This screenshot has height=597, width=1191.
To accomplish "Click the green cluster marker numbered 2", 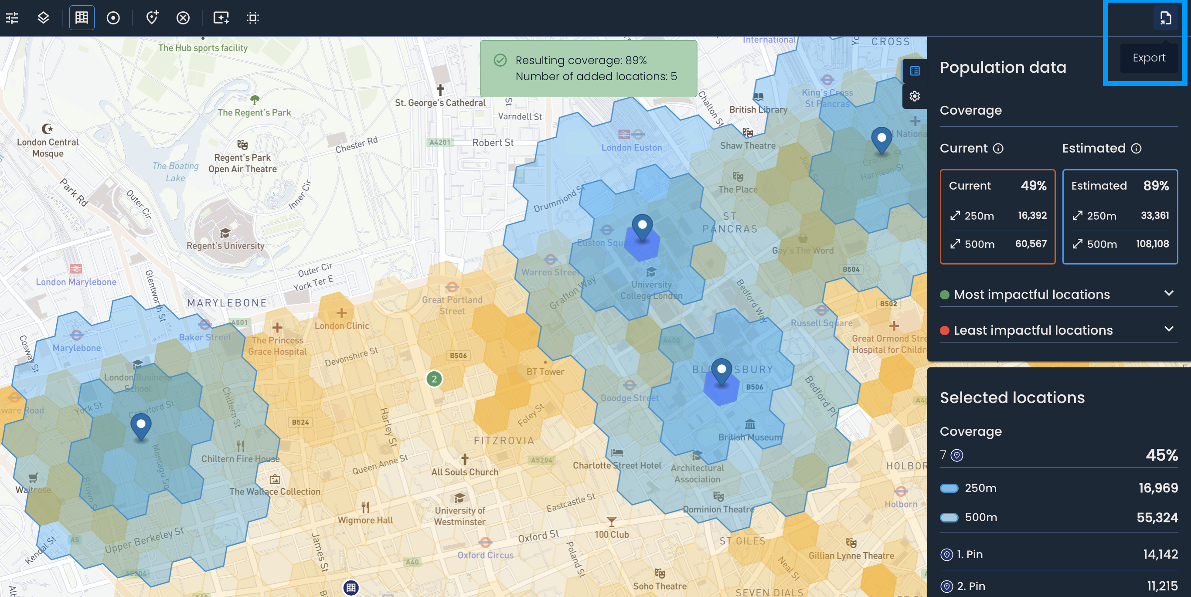I will (434, 380).
